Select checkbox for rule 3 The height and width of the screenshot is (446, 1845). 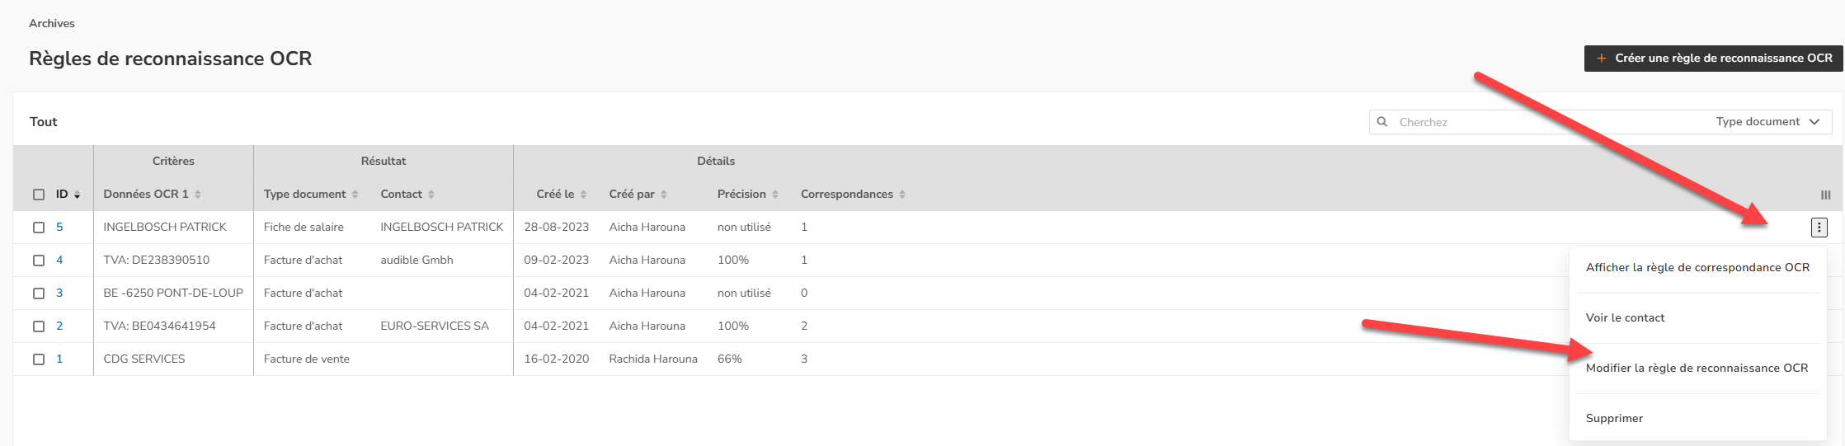39,293
